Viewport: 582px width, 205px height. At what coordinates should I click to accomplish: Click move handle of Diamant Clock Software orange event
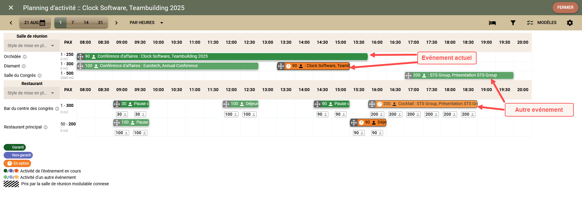coord(281,66)
